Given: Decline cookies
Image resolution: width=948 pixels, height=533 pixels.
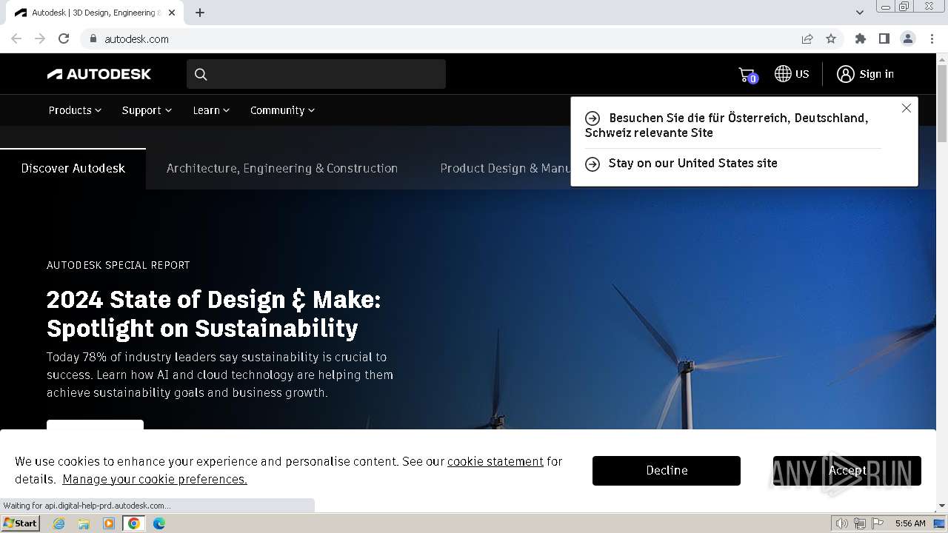Looking at the screenshot, I should coord(667,471).
